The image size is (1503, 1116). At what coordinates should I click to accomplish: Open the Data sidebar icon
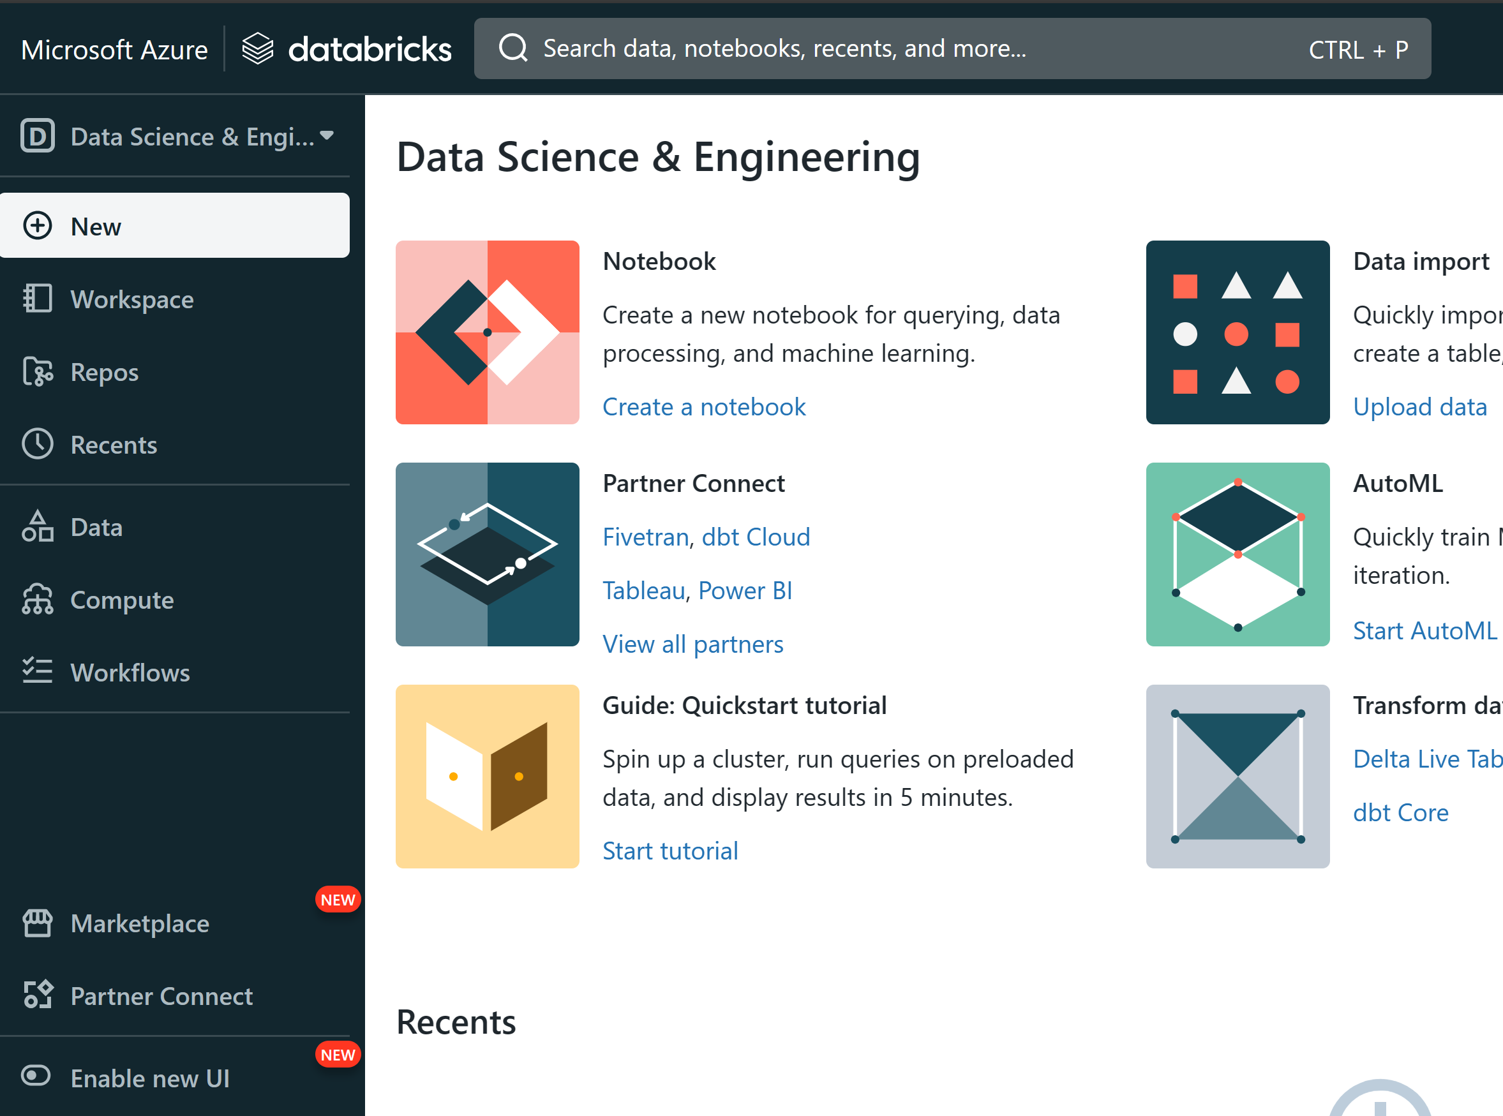37,527
